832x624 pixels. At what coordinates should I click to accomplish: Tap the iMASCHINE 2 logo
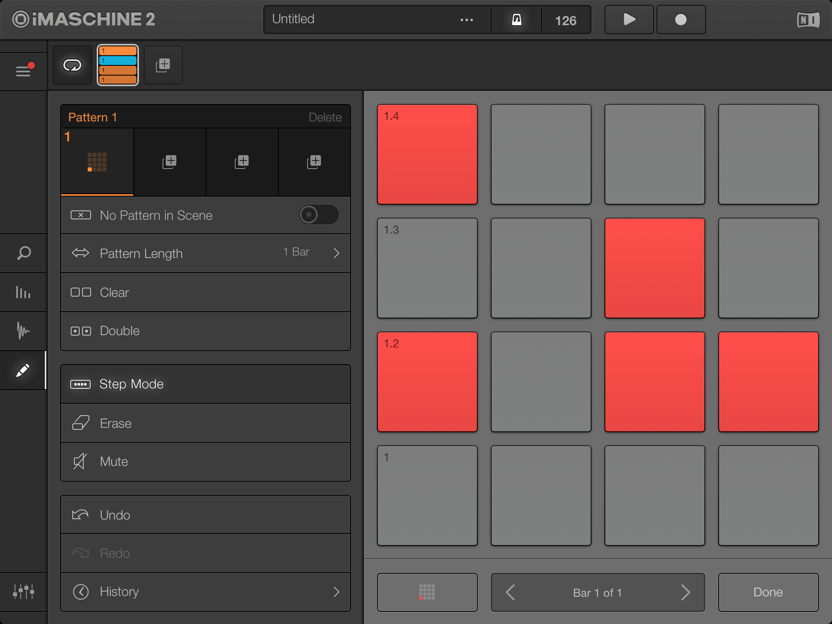tap(83, 19)
